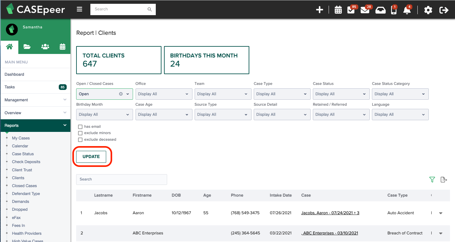
Task: Collapse the Reports menu
Action: pyautogui.click(x=35, y=126)
